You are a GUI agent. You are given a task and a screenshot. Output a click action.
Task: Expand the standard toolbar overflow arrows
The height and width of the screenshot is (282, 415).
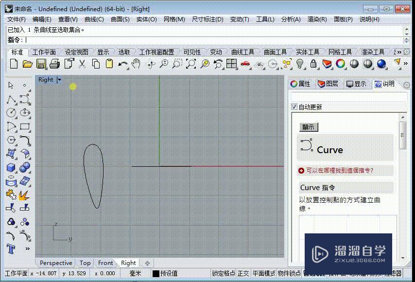(x=405, y=64)
